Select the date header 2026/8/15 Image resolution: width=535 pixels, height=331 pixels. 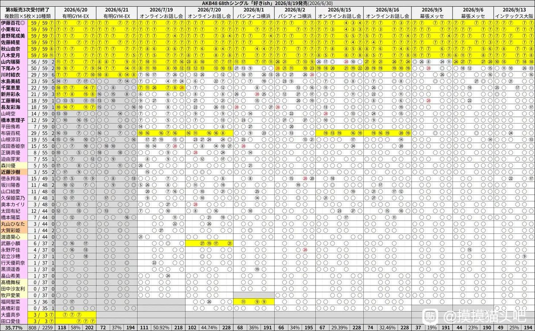(x=340, y=9)
